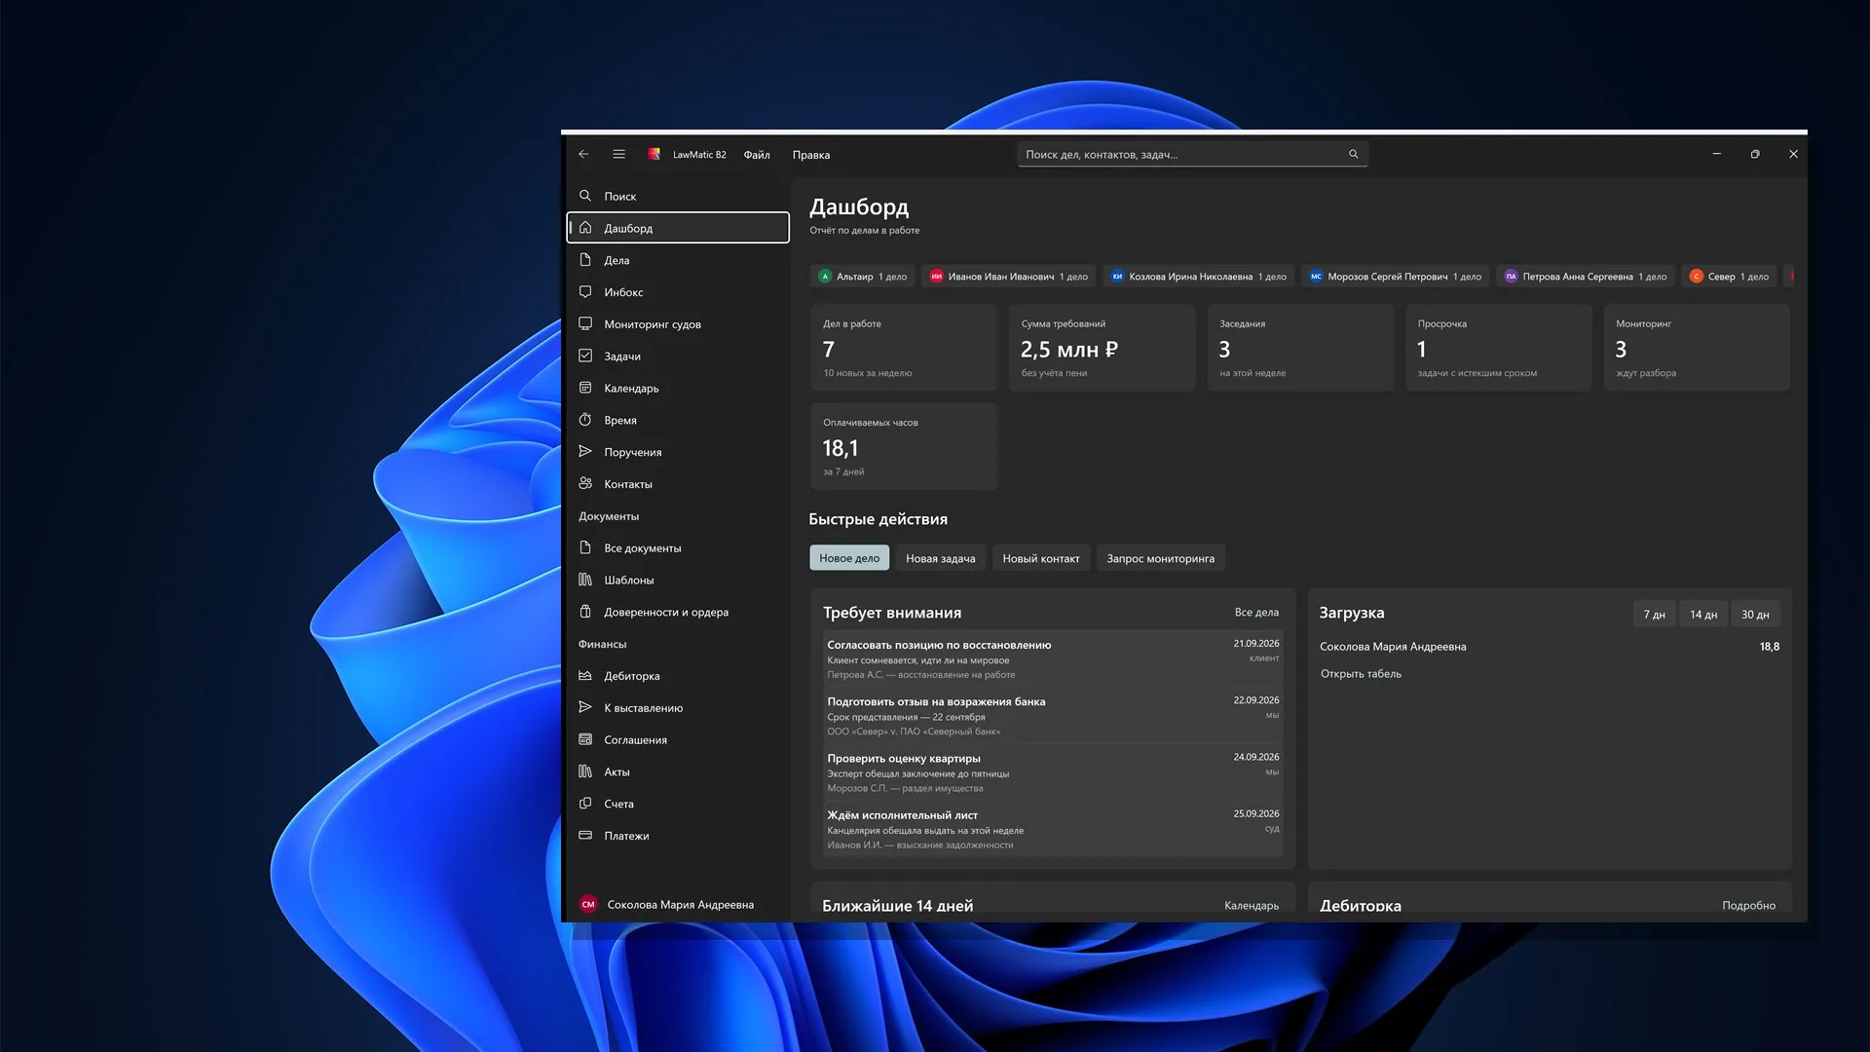Switch load period to 30 дн
Viewport: 1870px width, 1052px height.
[x=1755, y=615]
